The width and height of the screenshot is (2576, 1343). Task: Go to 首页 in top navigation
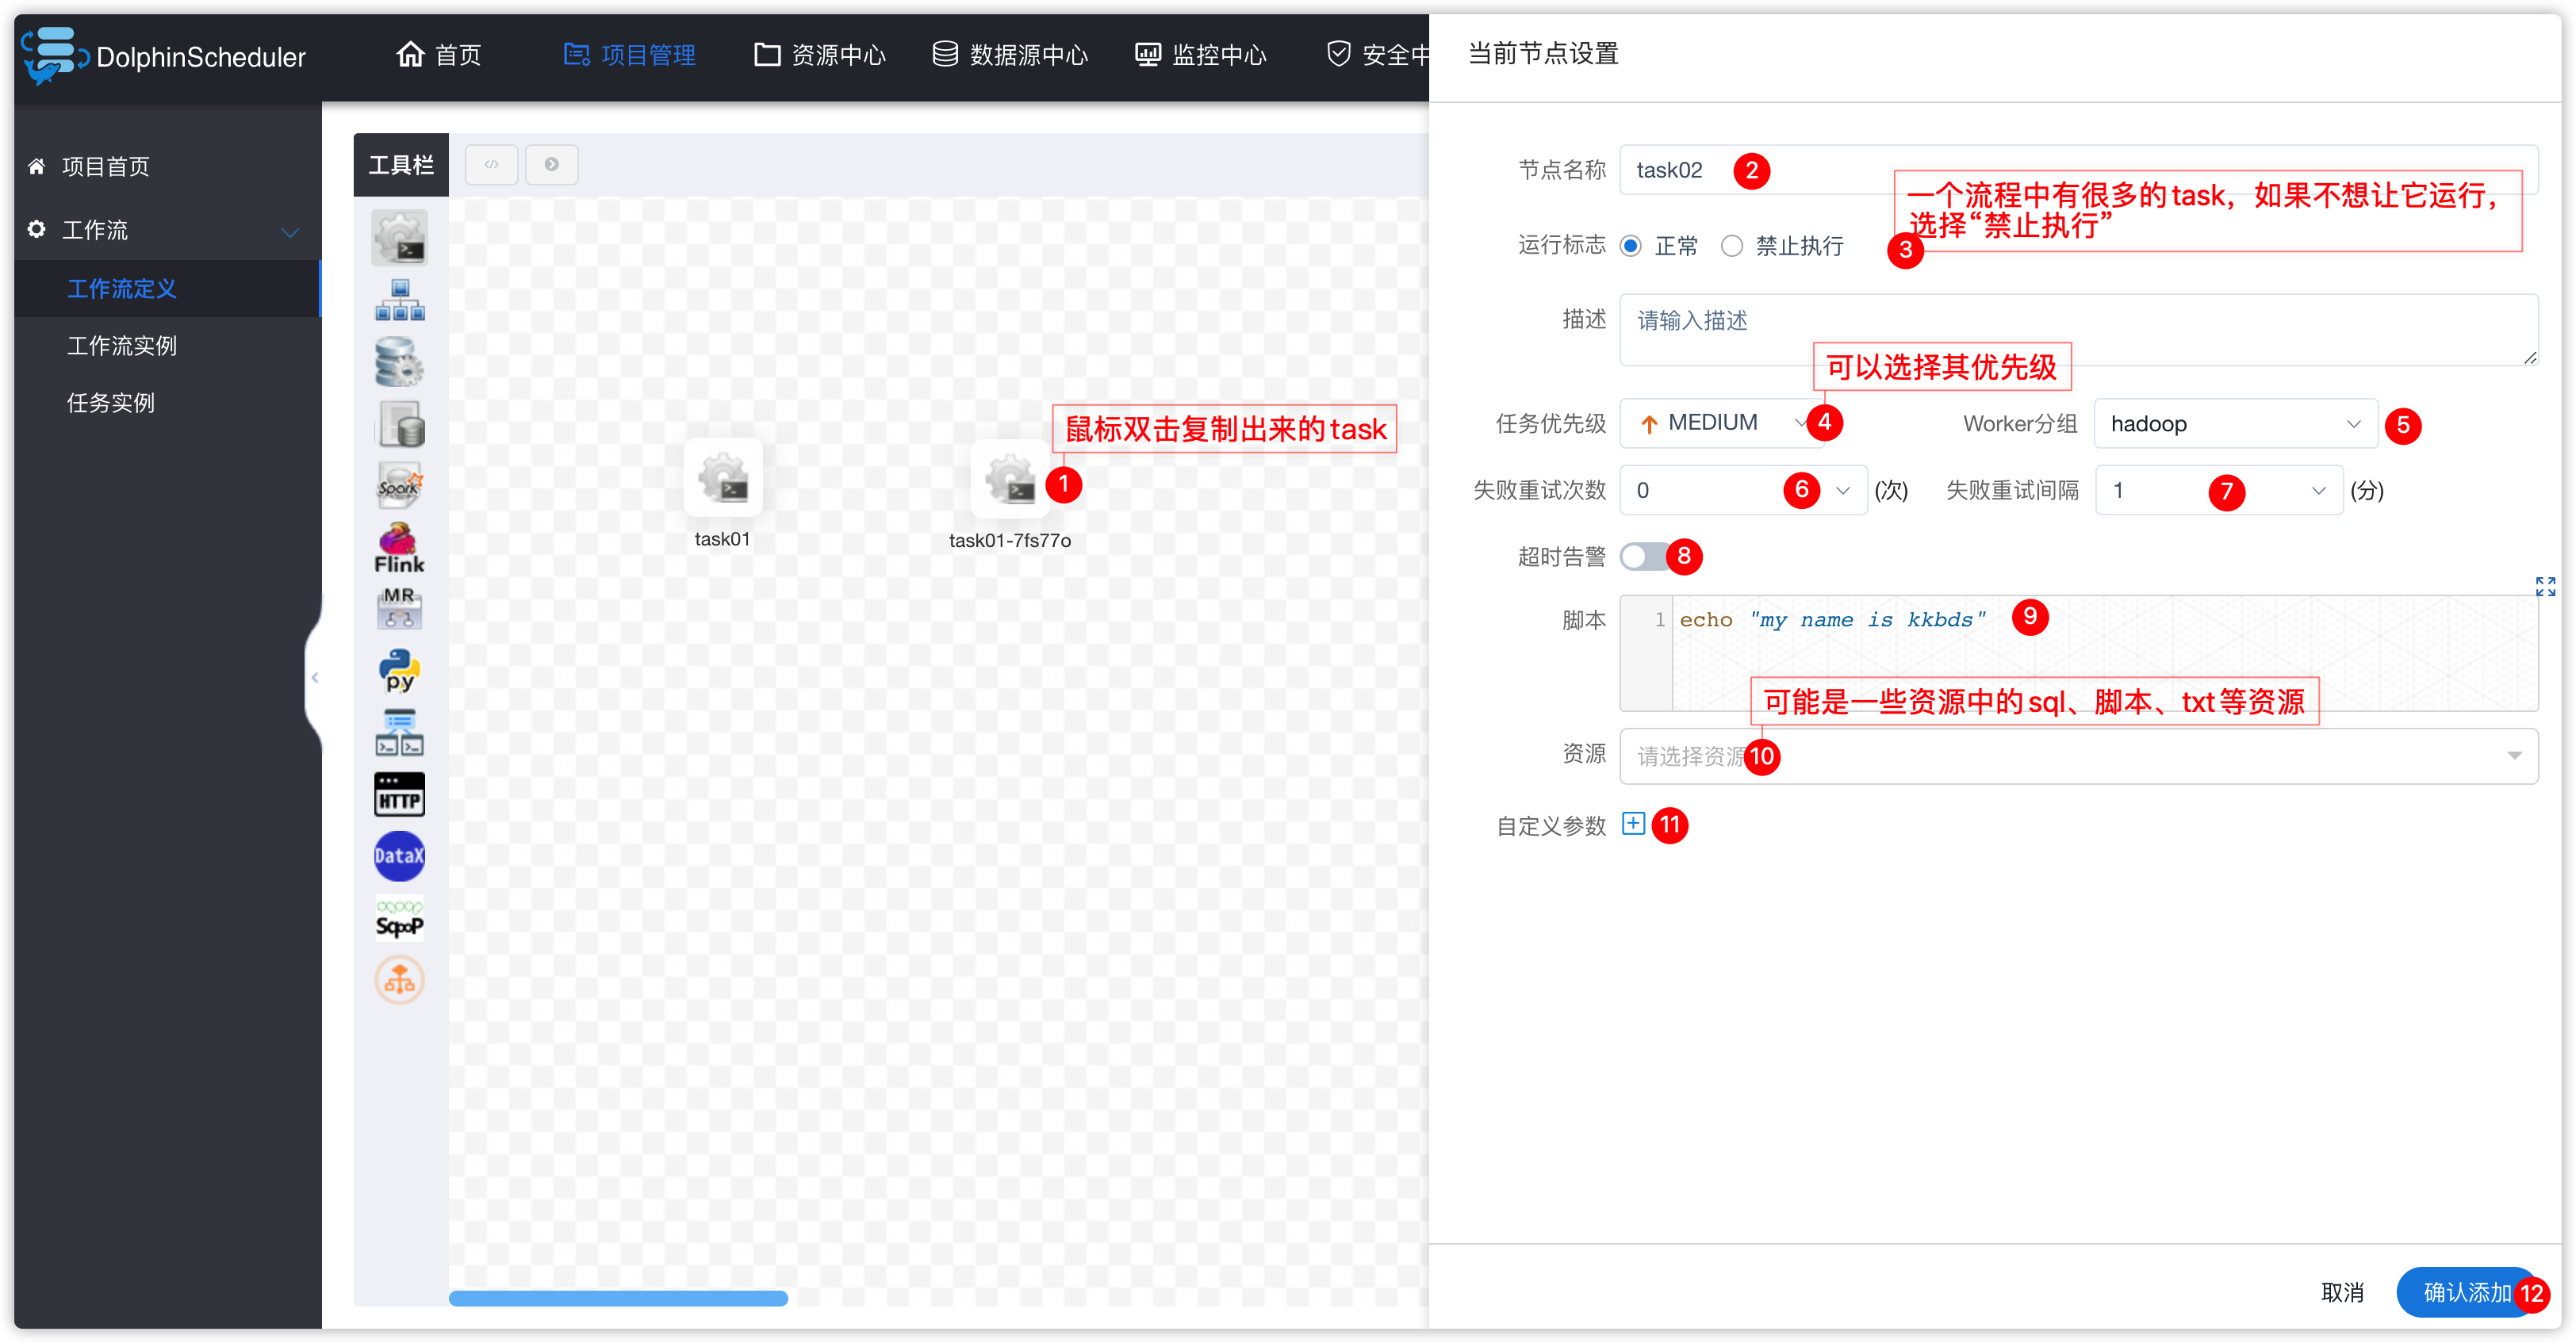(x=439, y=55)
